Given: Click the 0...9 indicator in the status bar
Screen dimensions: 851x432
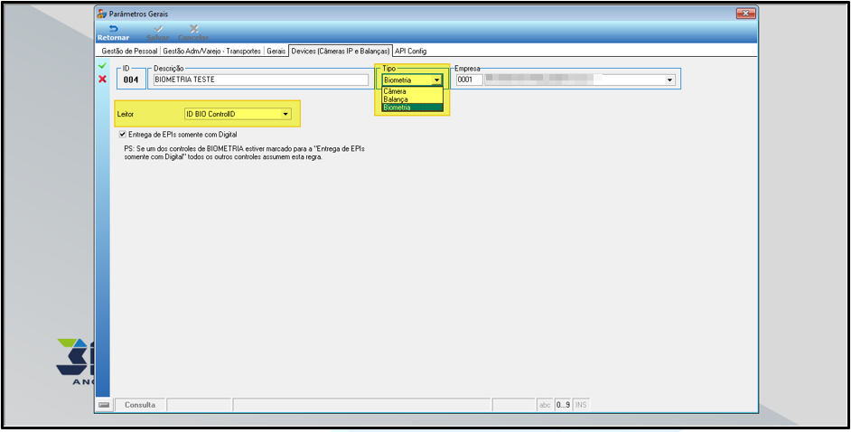Looking at the screenshot, I should click(563, 405).
